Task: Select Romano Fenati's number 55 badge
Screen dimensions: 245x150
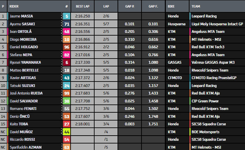Action: [x=66, y=109]
